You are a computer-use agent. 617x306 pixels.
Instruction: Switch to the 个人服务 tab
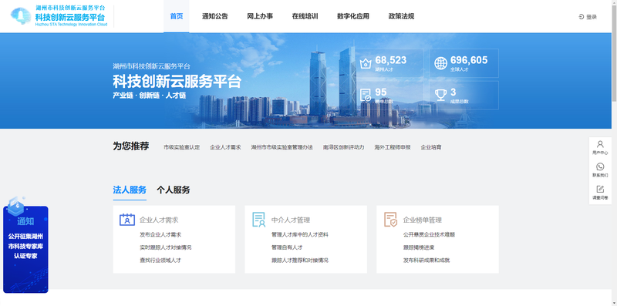point(173,190)
